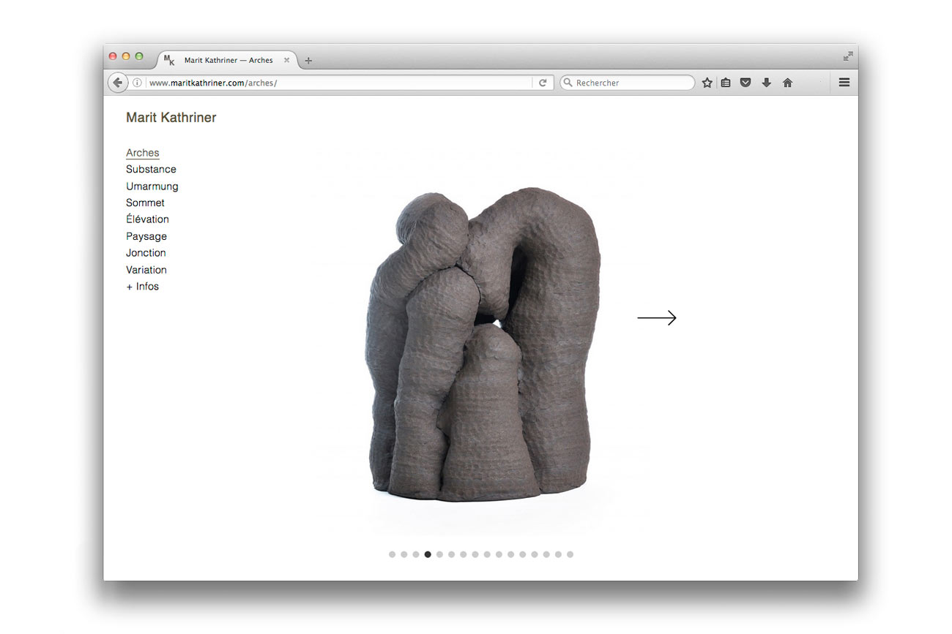Open the bookmarks list icon
The height and width of the screenshot is (634, 952).
click(726, 83)
